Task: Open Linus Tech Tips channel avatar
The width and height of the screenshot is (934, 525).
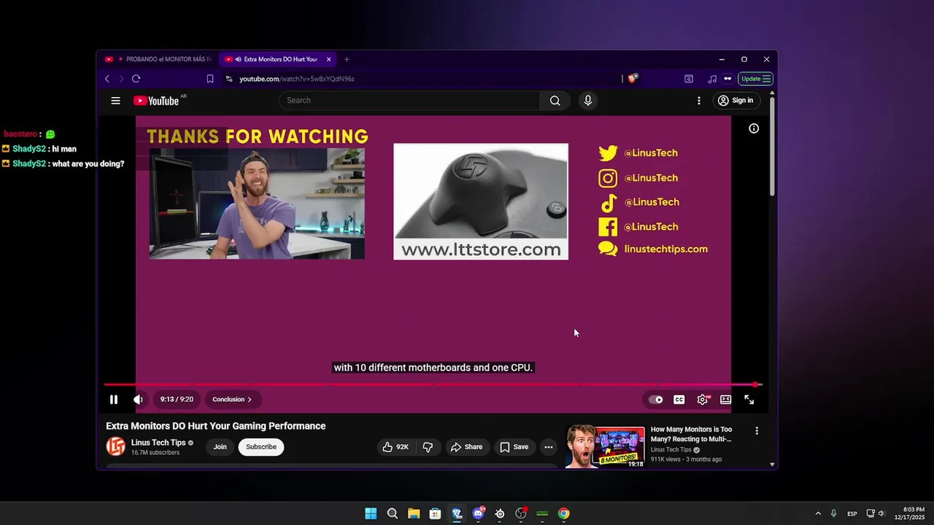Action: pos(116,446)
